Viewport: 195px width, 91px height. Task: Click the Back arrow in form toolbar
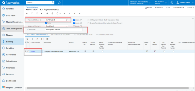pos(27,13)
